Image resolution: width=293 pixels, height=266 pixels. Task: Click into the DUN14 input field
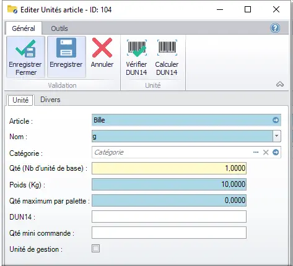coord(169,217)
